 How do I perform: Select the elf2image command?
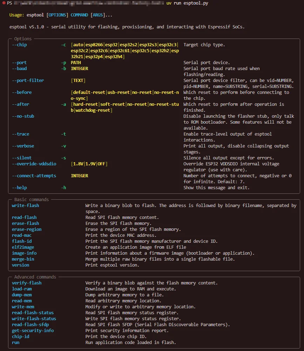pos(23,247)
